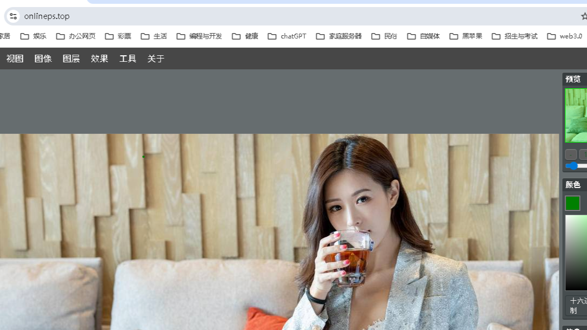The width and height of the screenshot is (587, 330).
Task: Select the green color swatch in 颜色 panel
Action: tap(572, 203)
